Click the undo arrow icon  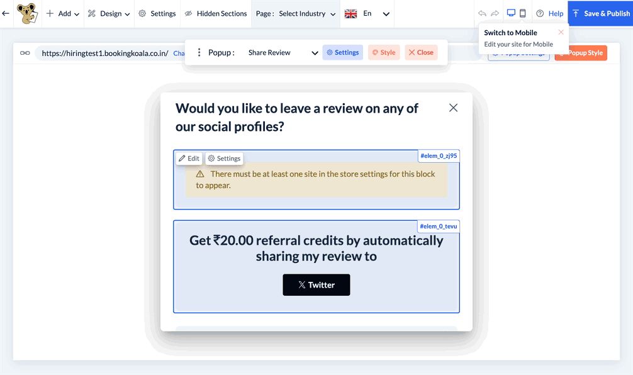(483, 13)
